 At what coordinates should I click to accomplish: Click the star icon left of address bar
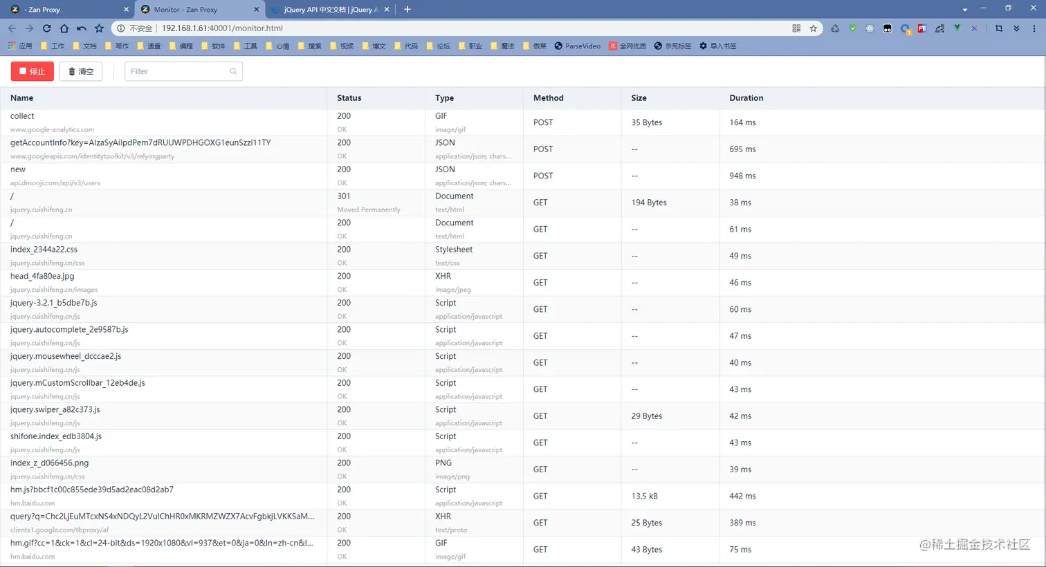pyautogui.click(x=99, y=28)
